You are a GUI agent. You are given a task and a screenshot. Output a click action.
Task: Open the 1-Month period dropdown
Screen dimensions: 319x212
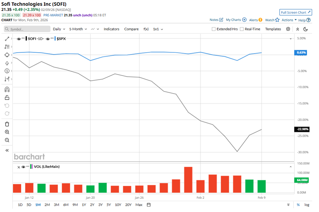click(x=78, y=29)
